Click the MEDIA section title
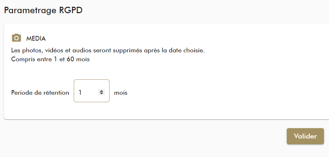 (36, 38)
